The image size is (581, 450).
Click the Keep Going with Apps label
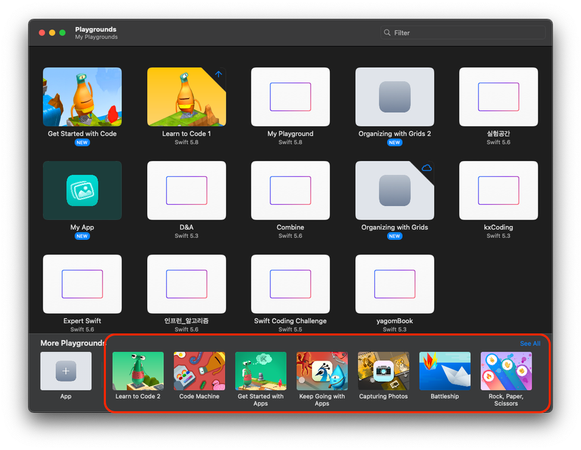322,399
